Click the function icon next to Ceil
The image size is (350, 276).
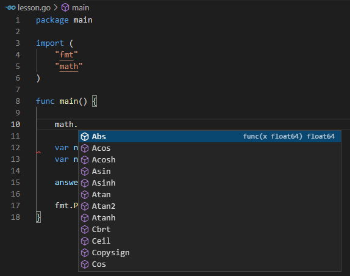click(85, 241)
